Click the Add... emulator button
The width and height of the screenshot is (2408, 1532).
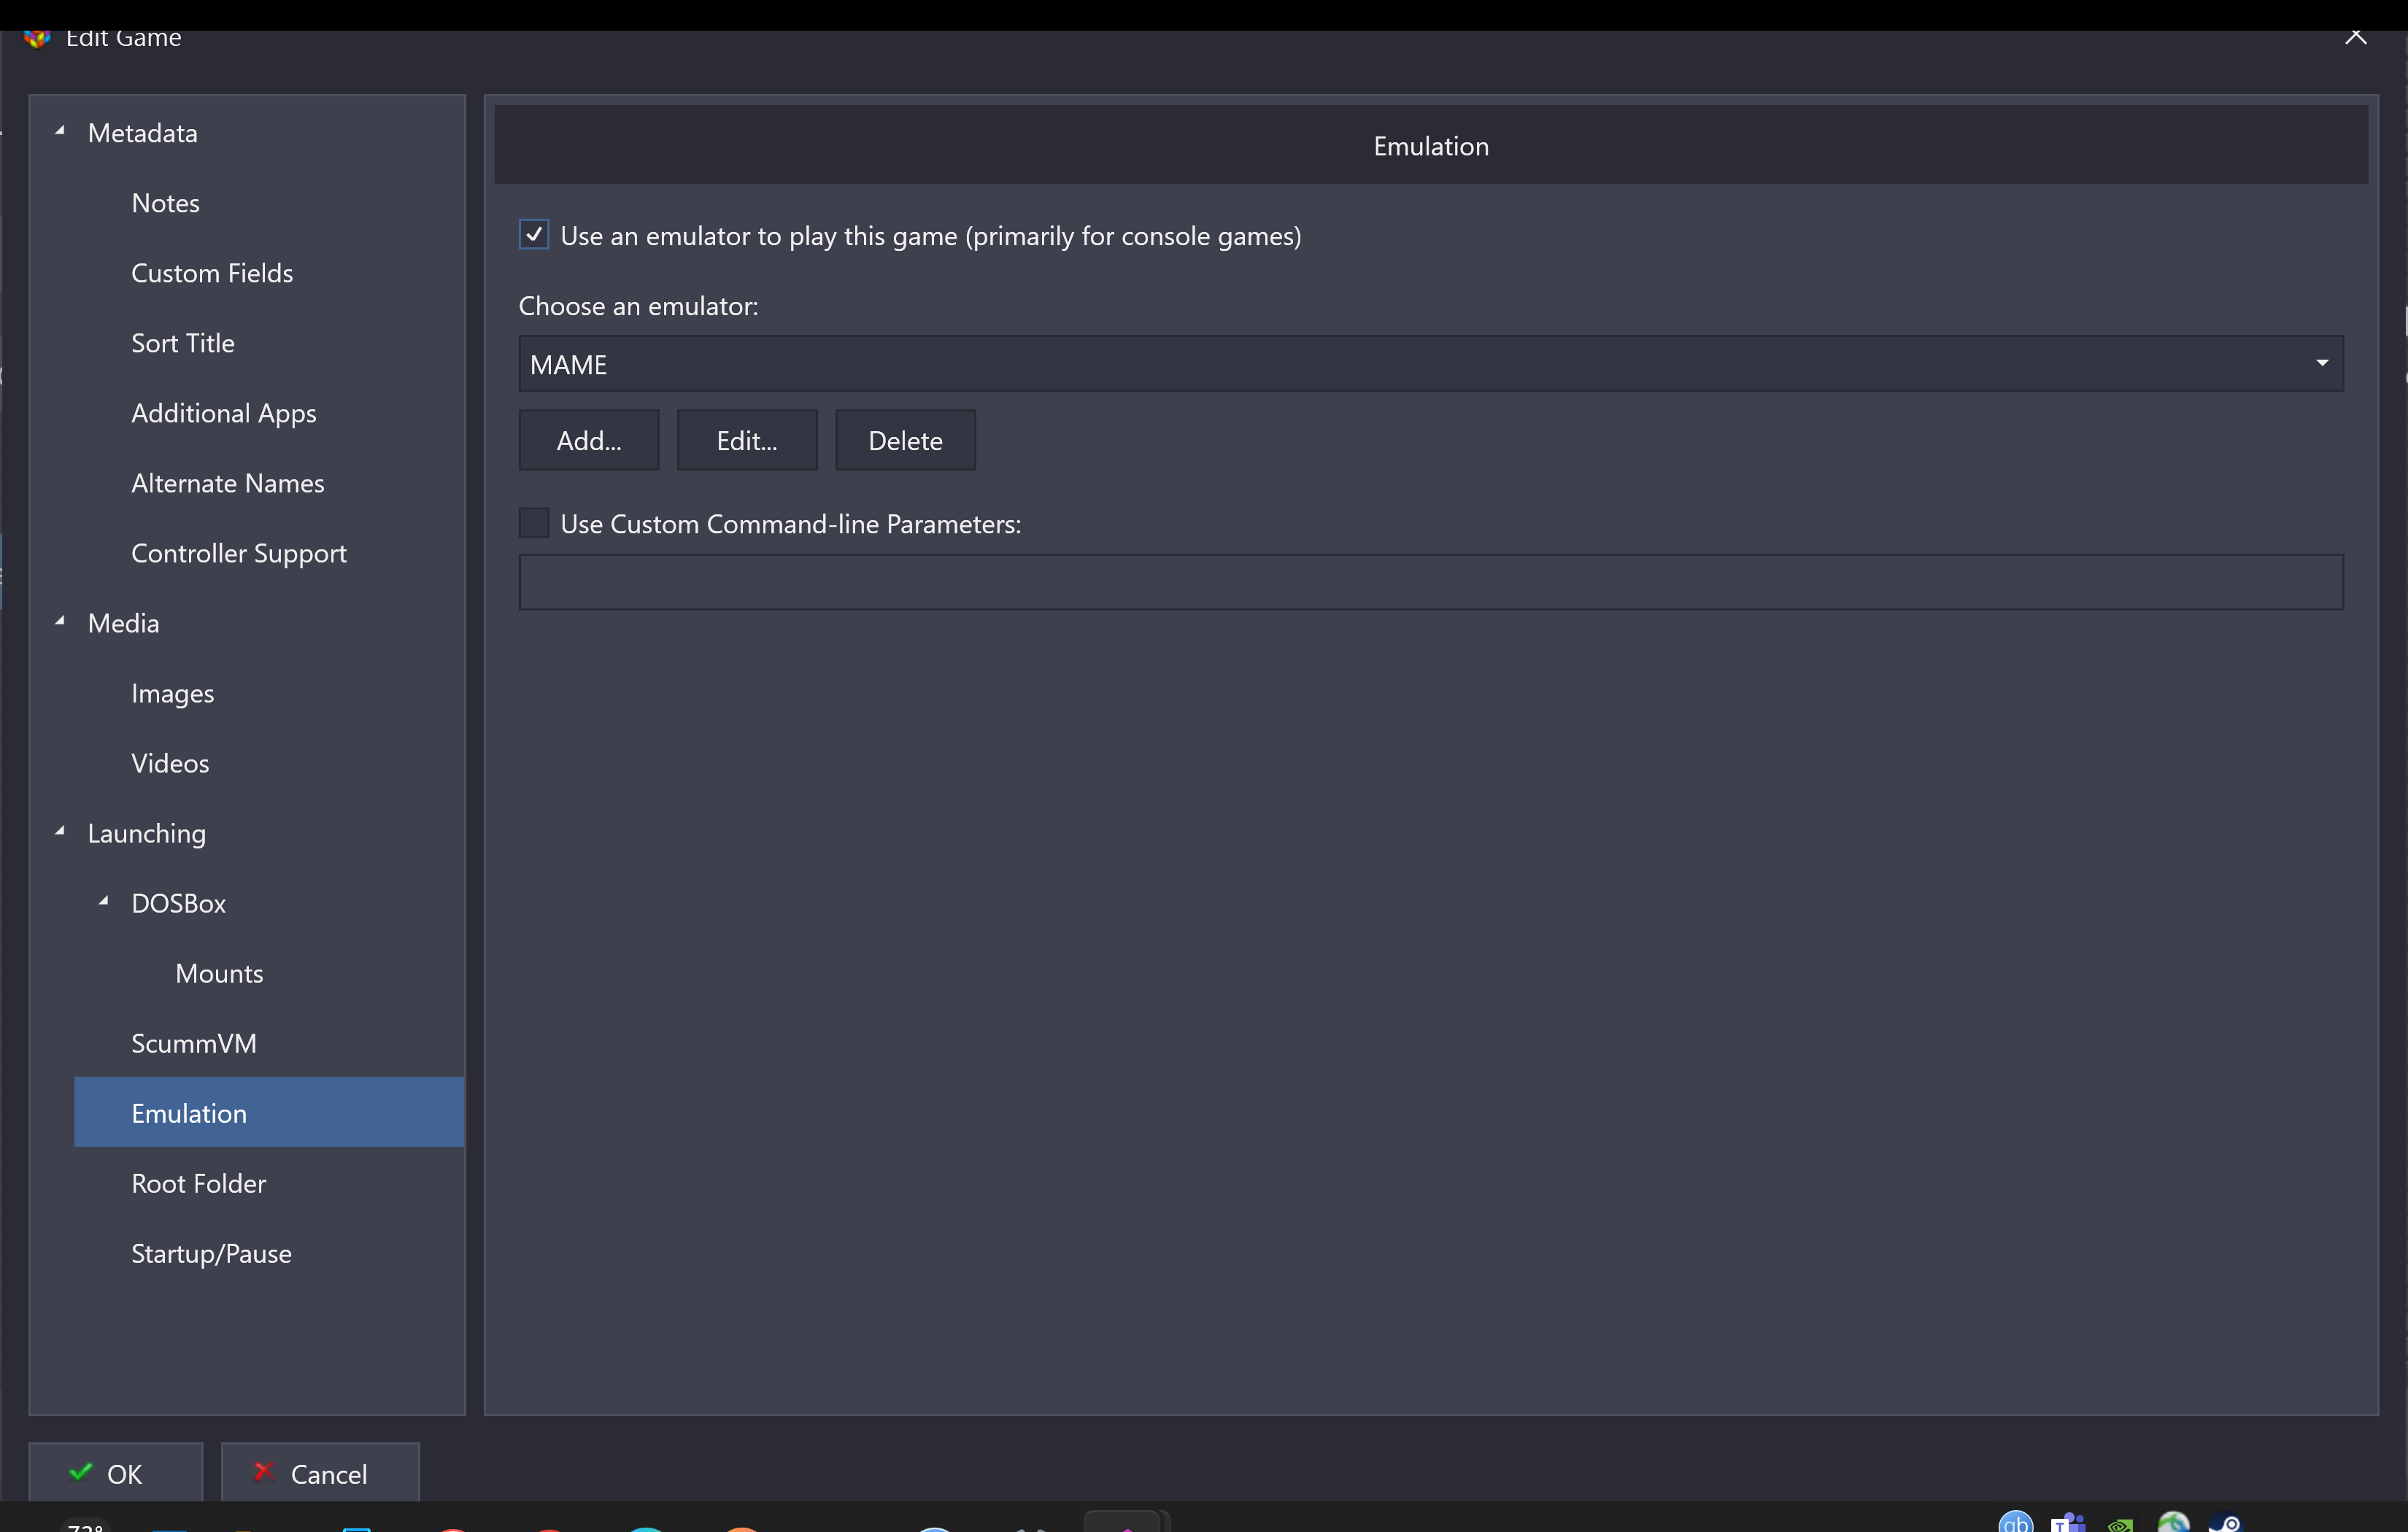pyautogui.click(x=589, y=440)
